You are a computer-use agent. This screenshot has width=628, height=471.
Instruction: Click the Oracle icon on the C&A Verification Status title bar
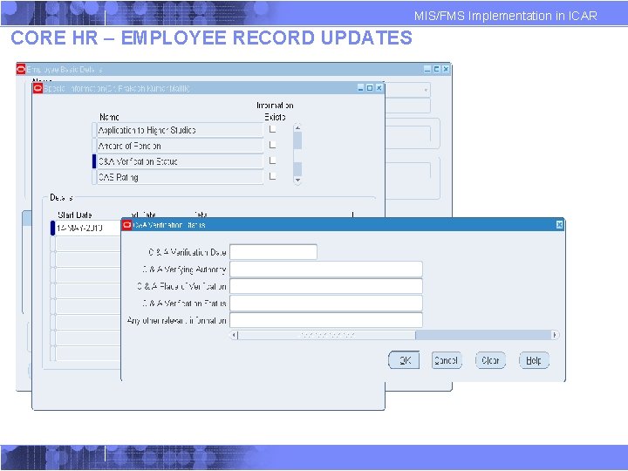tap(127, 225)
